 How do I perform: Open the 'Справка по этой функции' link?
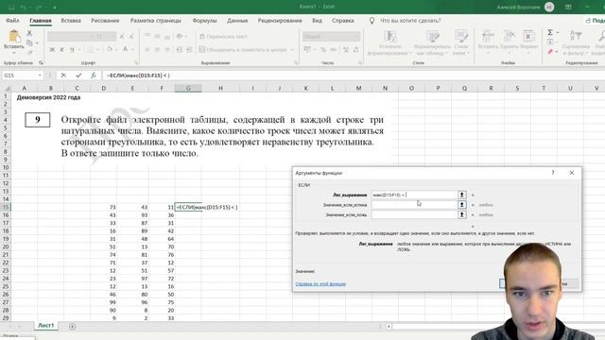(320, 283)
